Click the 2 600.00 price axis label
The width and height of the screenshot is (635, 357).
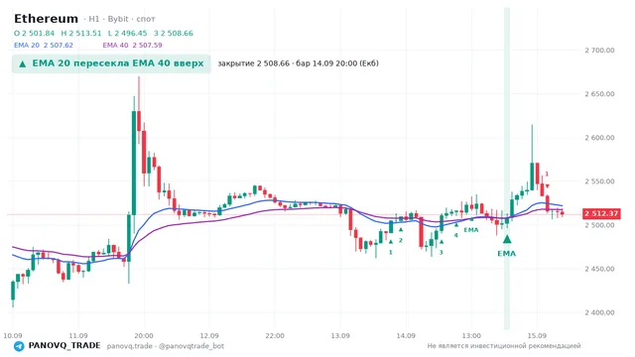[x=599, y=138]
